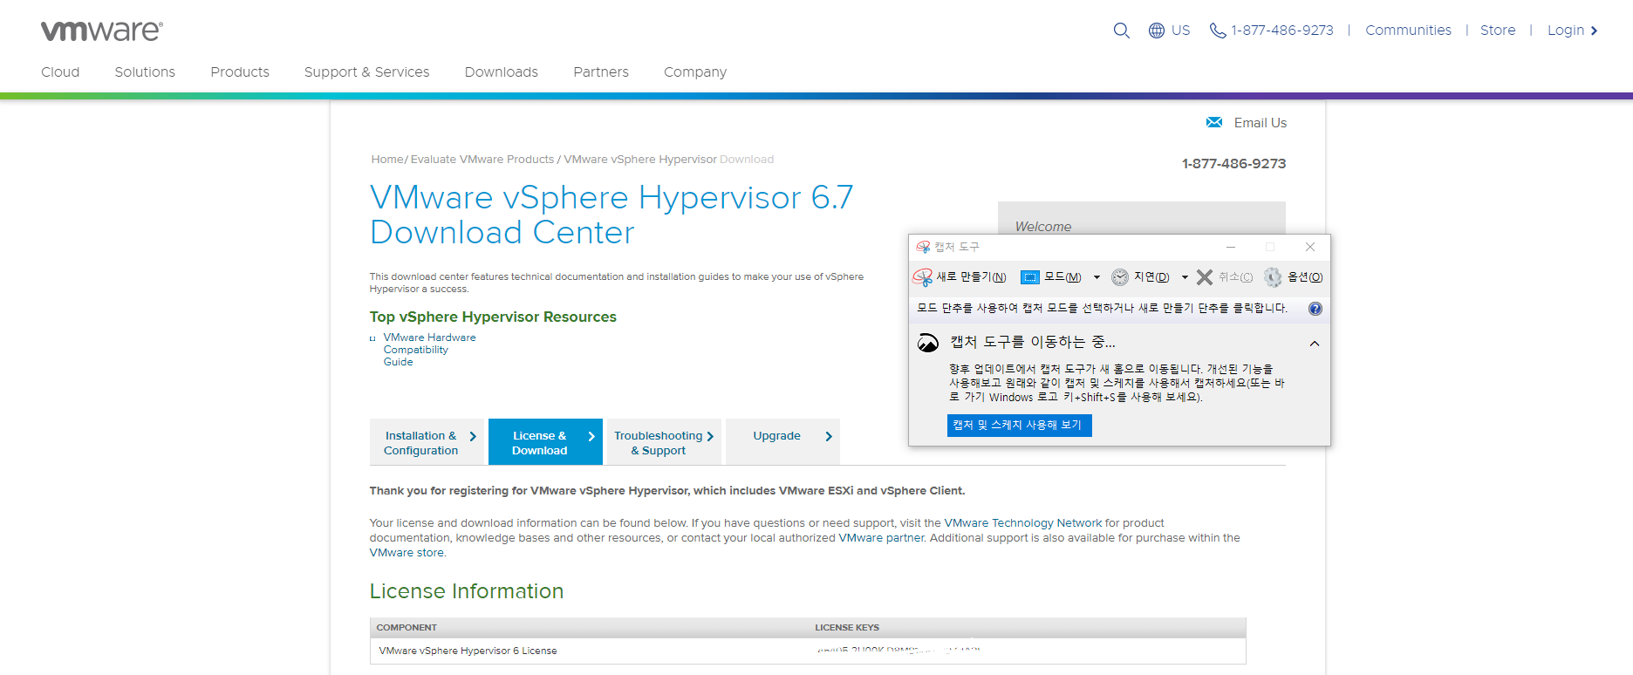Click the Top vSphere Hypervisor Resources heading
Image resolution: width=1633 pixels, height=675 pixels.
(x=493, y=317)
